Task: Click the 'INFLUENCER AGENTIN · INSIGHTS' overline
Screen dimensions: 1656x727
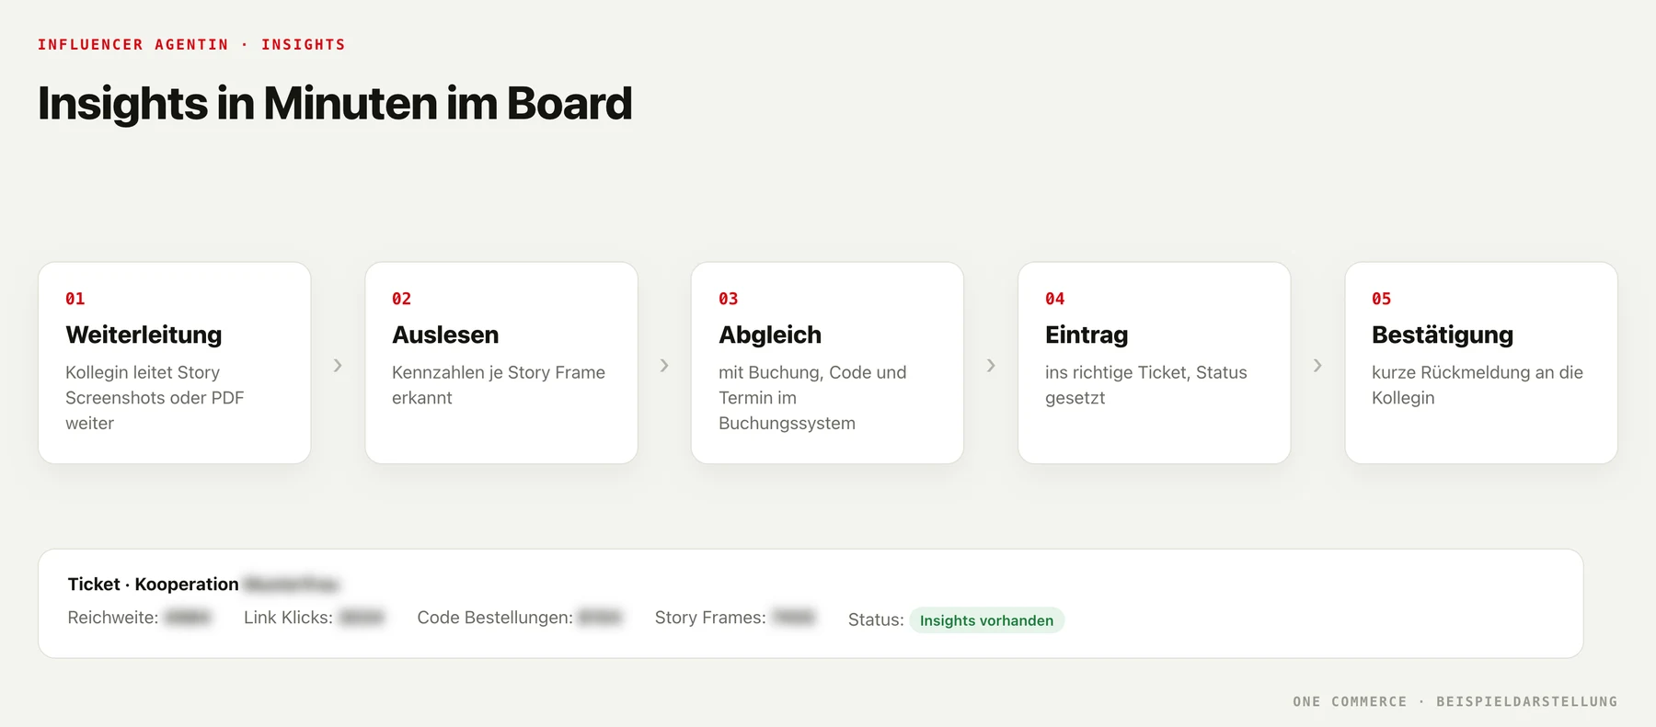Action: (191, 44)
